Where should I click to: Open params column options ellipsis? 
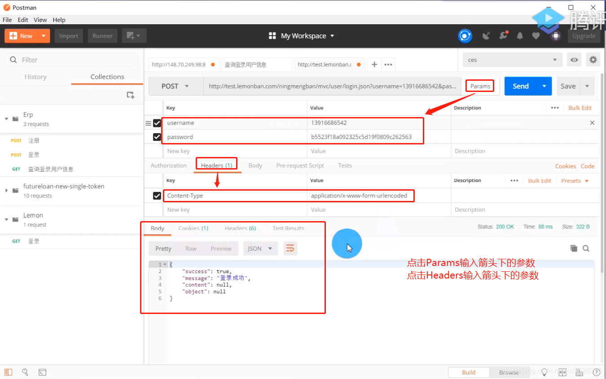click(555, 108)
